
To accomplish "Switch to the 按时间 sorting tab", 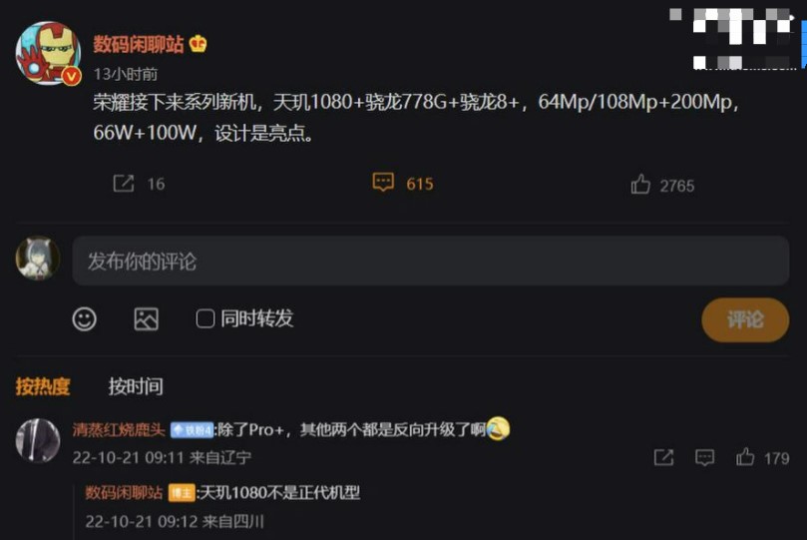I will click(136, 386).
